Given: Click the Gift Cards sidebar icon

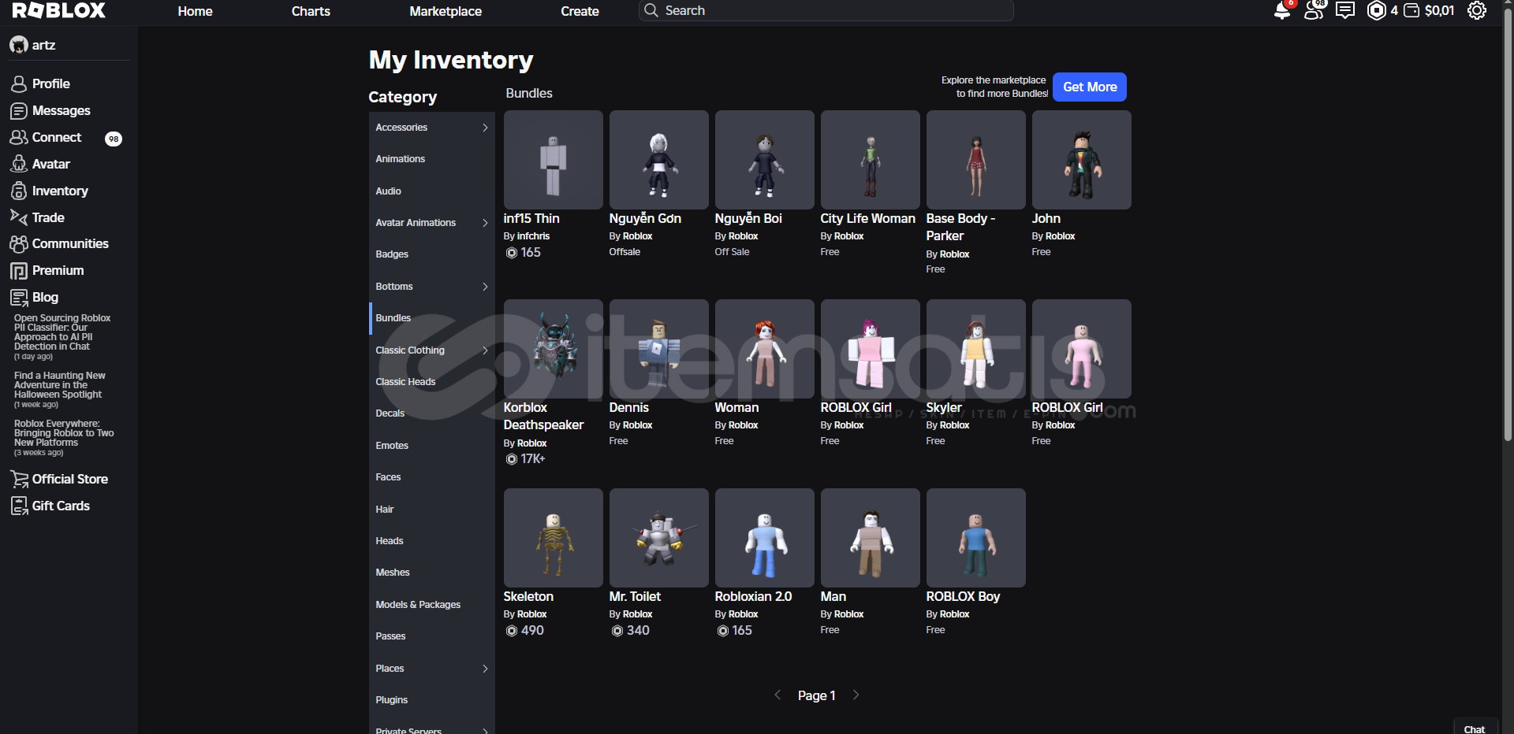Looking at the screenshot, I should coord(19,506).
